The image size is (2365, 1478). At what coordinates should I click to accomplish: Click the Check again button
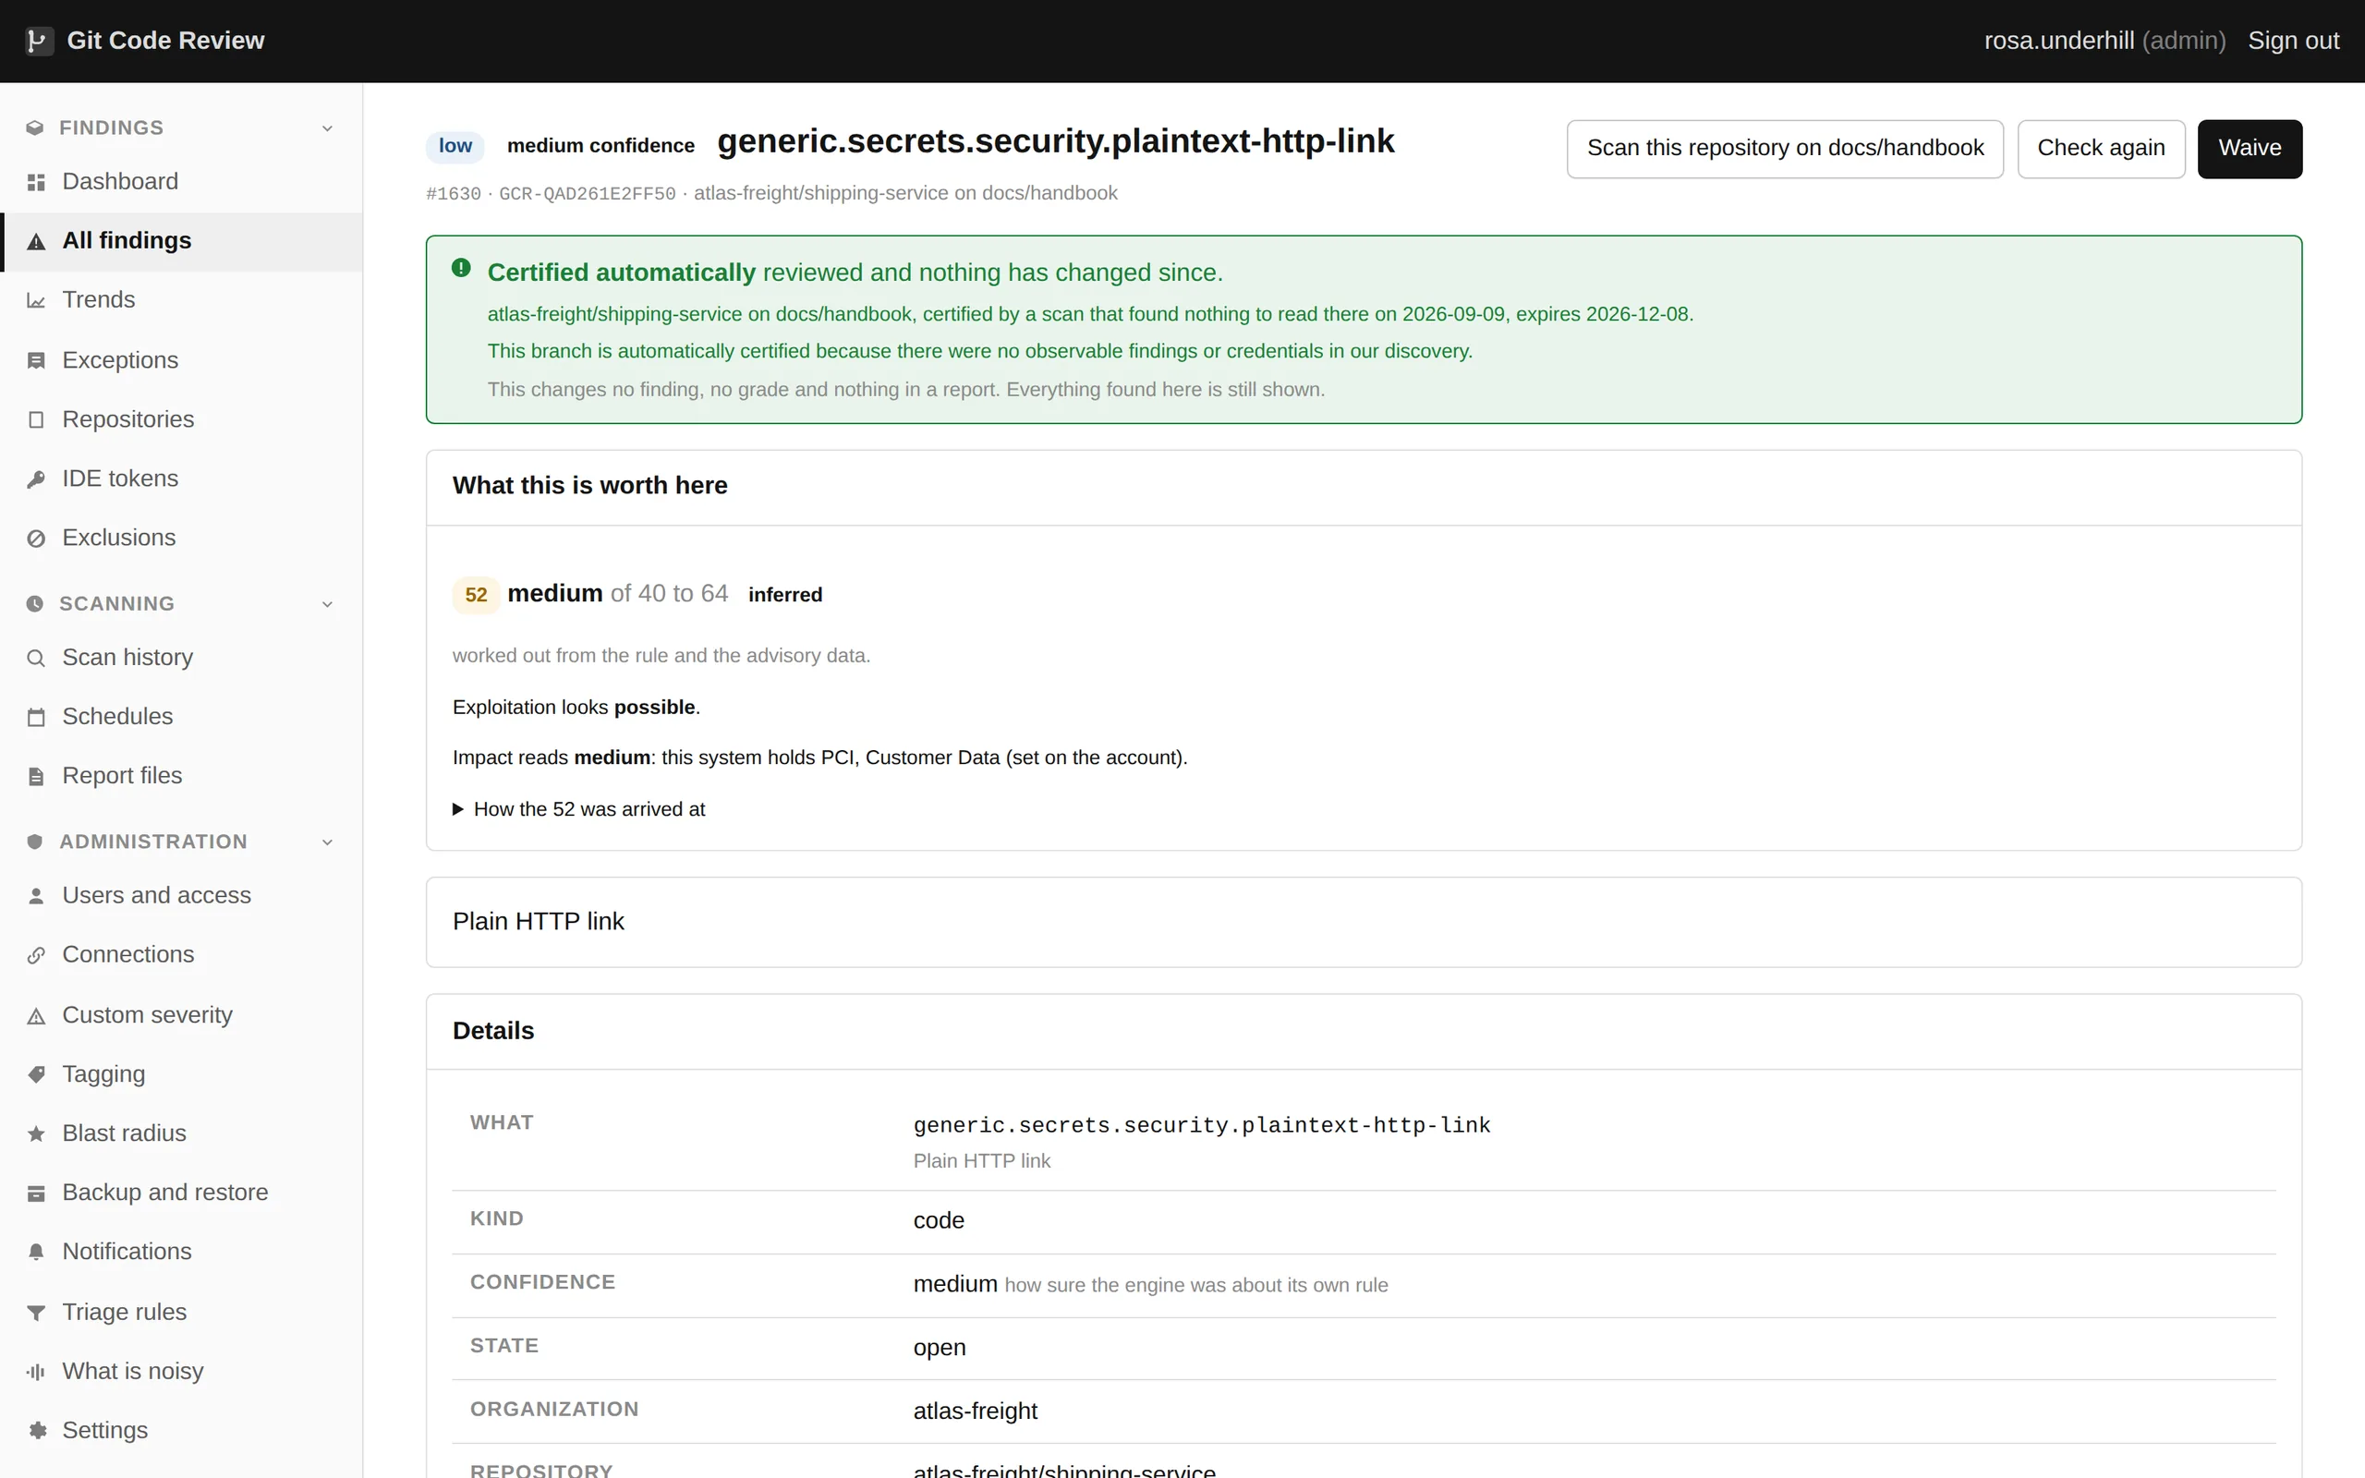tap(2100, 149)
